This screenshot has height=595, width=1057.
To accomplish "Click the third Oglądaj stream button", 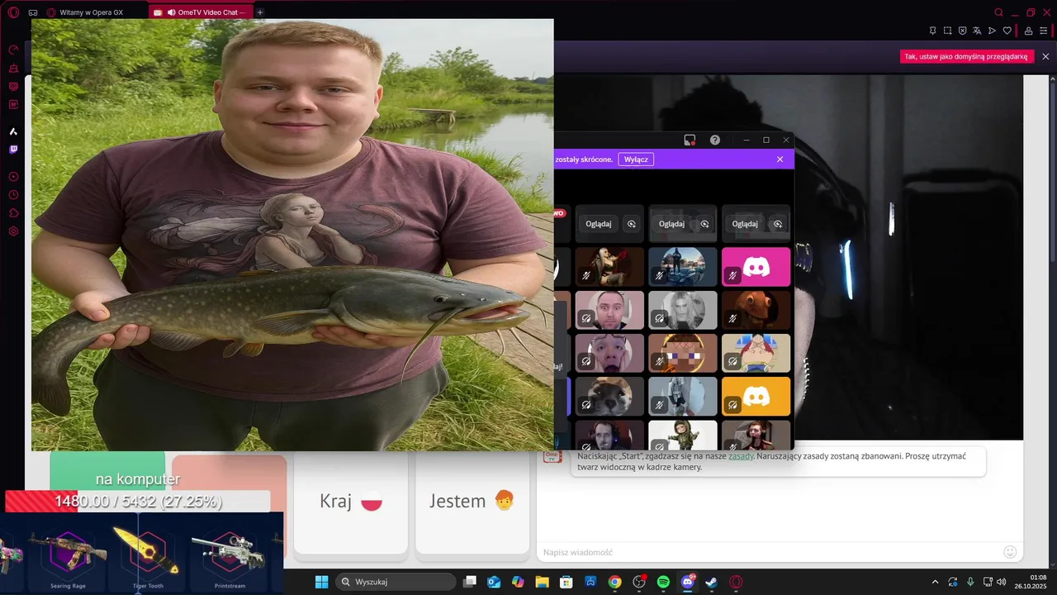I will [x=745, y=224].
